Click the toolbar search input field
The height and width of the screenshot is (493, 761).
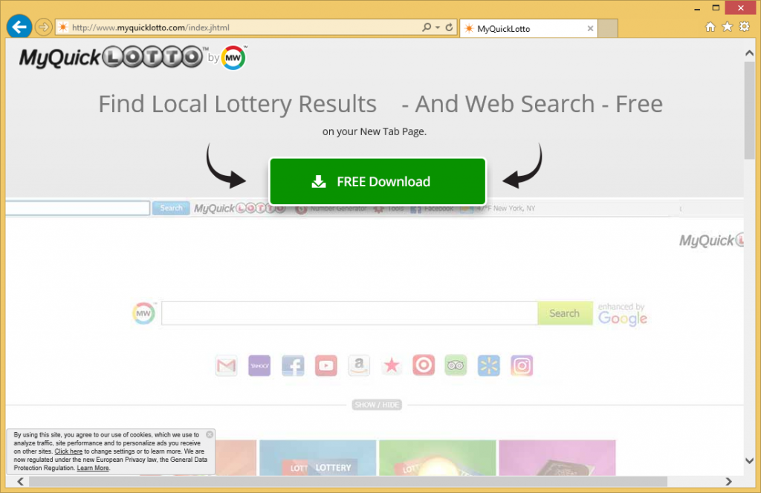coord(77,208)
